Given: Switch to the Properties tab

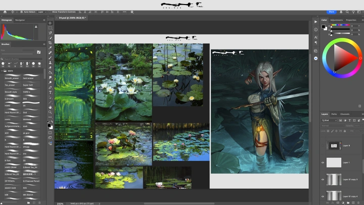Looking at the screenshot, I should tap(351, 20).
